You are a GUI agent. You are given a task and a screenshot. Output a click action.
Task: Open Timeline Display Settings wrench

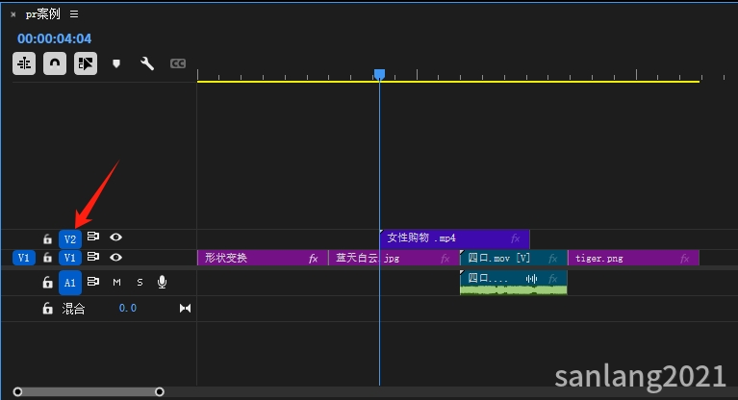147,63
